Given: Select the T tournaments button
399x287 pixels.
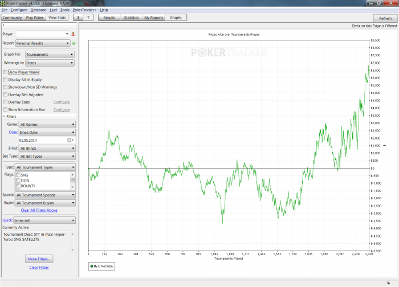Looking at the screenshot, I should 89,18.
